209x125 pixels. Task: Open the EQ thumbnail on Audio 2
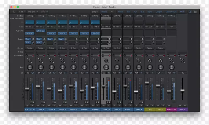point(40,23)
